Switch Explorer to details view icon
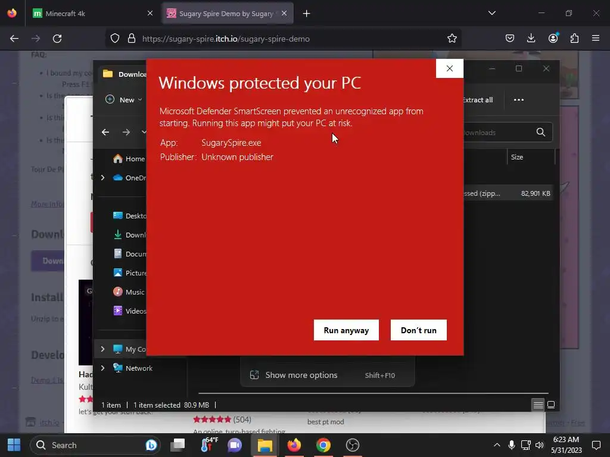Screen dimensions: 610x457 tap(538, 405)
